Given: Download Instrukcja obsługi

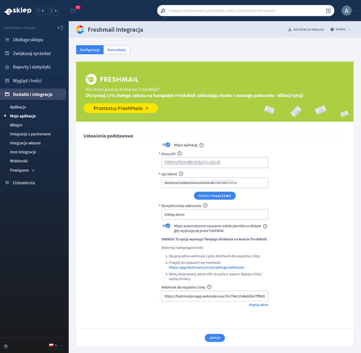Looking at the screenshot, I should 306,29.
